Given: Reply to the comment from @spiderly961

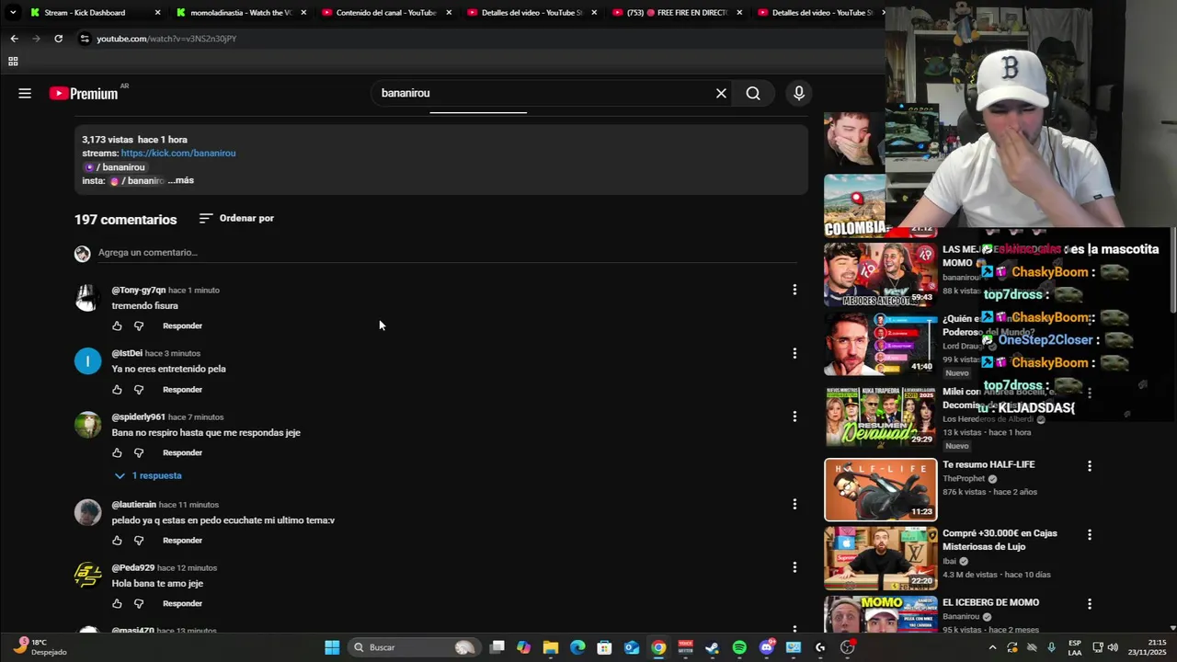Looking at the screenshot, I should click(x=182, y=452).
